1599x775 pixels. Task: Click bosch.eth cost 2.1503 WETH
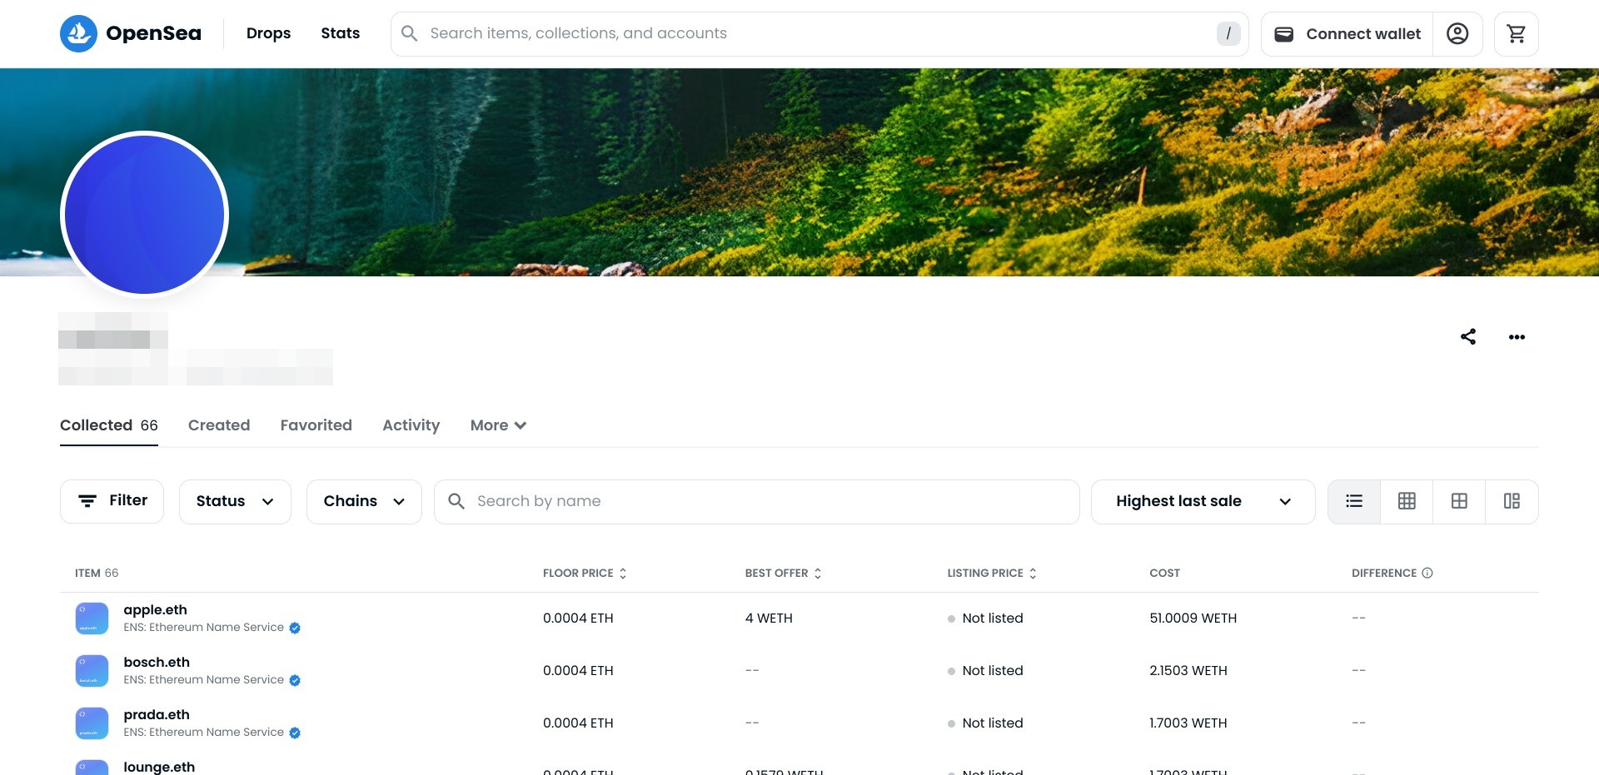(1188, 671)
